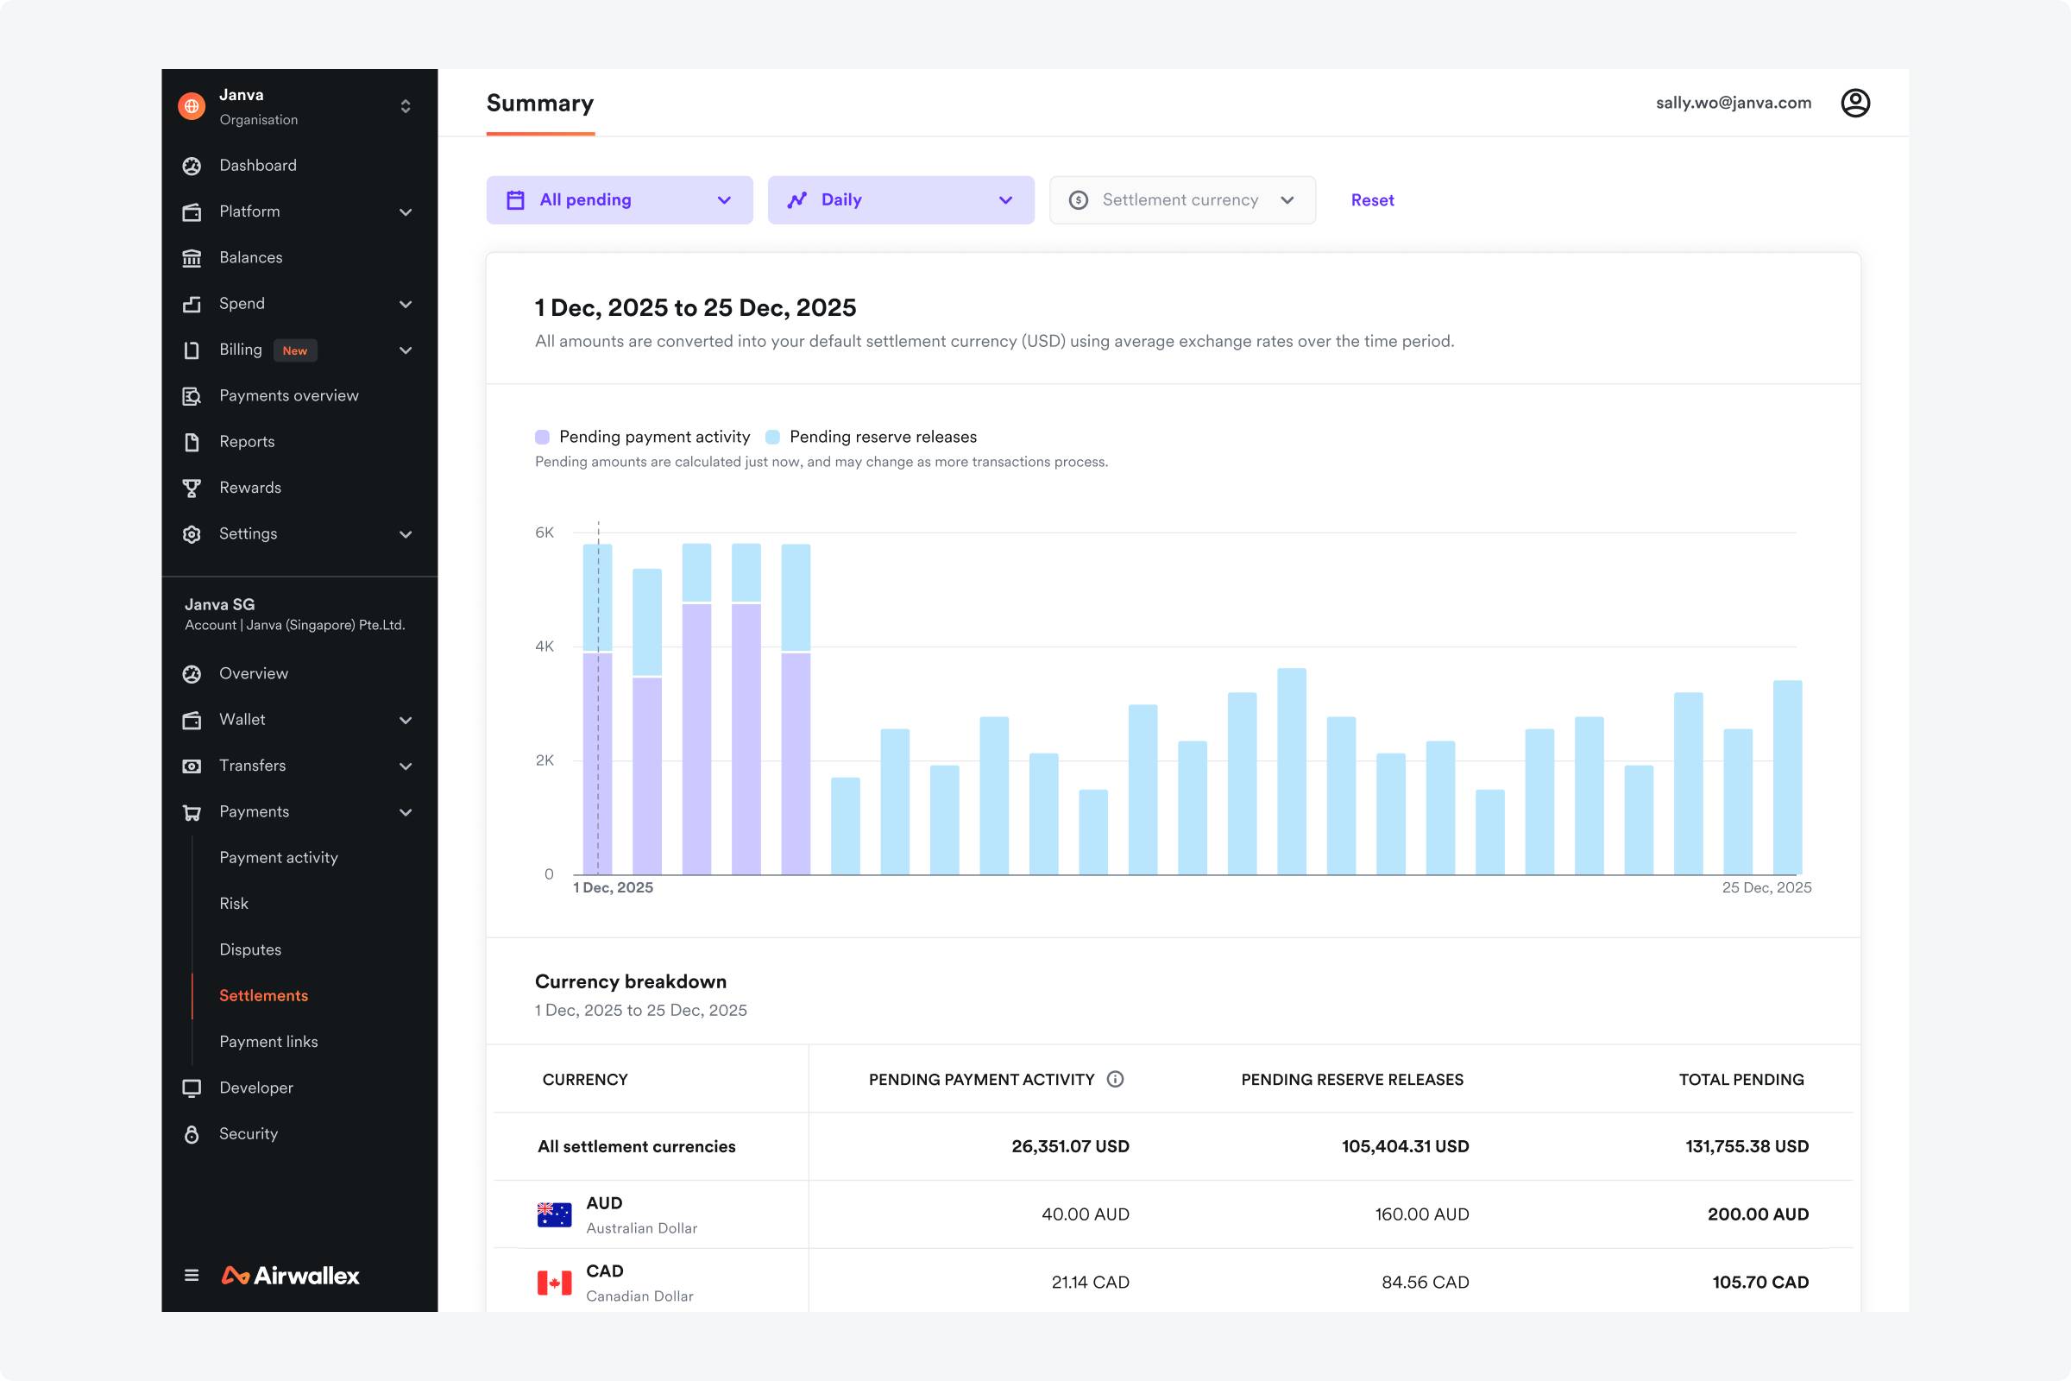
Task: Open the Daily interval dropdown
Action: tap(900, 200)
